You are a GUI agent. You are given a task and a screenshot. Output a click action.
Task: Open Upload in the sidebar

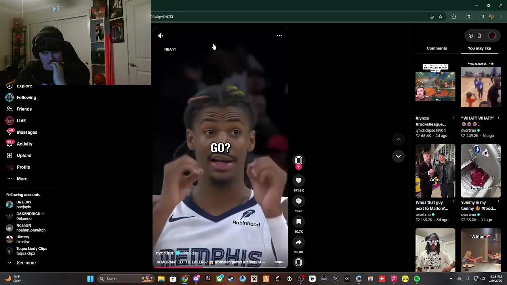coord(19,156)
